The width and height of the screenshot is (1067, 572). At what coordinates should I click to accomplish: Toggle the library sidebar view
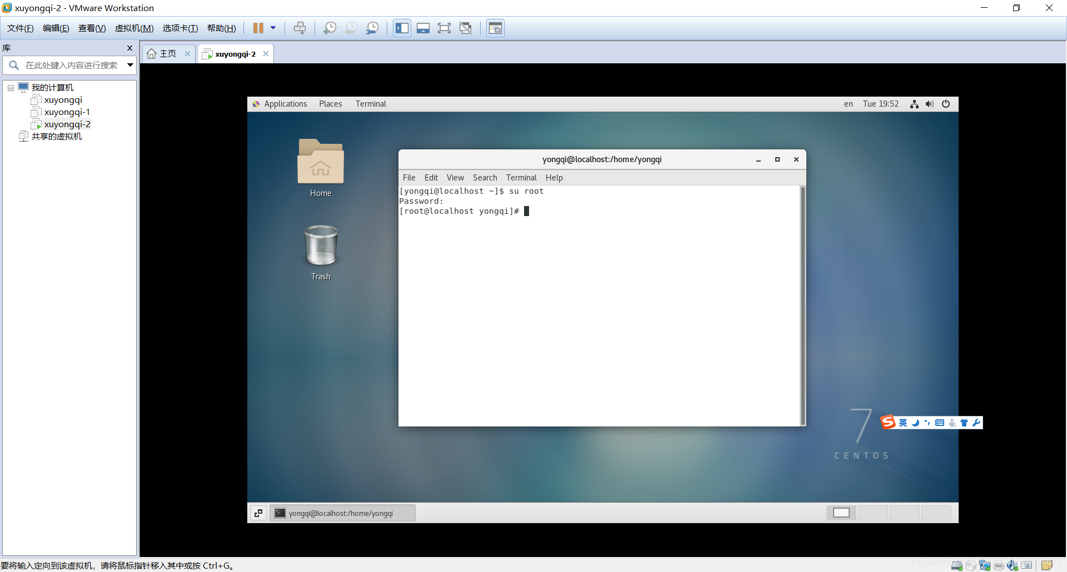[x=402, y=28]
